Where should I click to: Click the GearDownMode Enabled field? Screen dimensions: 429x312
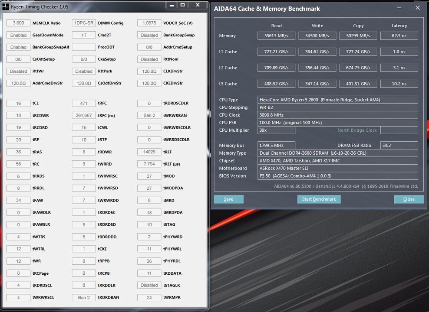18,35
